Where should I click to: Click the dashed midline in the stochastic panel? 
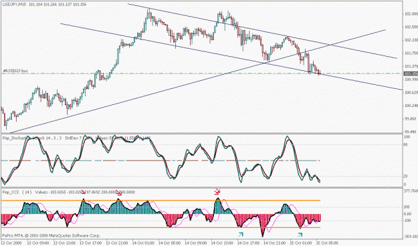click(x=161, y=160)
